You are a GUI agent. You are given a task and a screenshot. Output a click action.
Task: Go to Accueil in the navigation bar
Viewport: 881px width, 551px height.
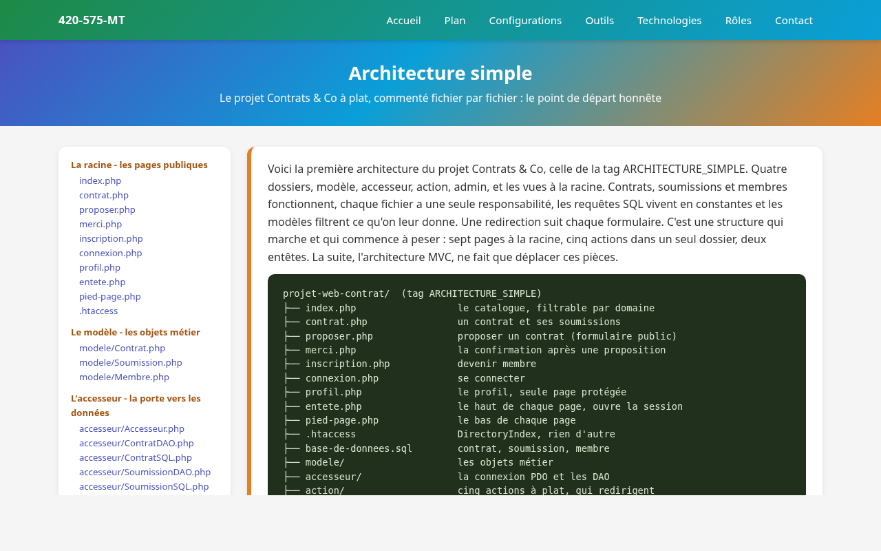(403, 20)
